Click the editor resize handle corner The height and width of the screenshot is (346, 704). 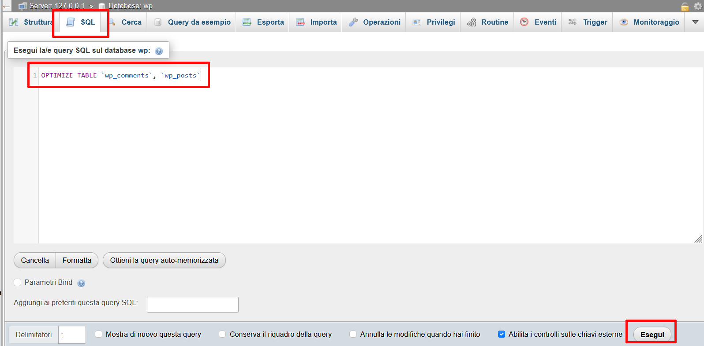(698, 239)
